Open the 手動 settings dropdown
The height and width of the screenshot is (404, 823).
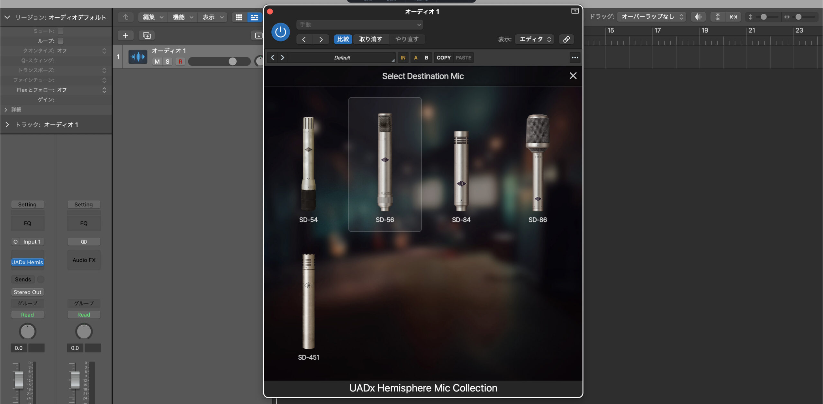(360, 24)
